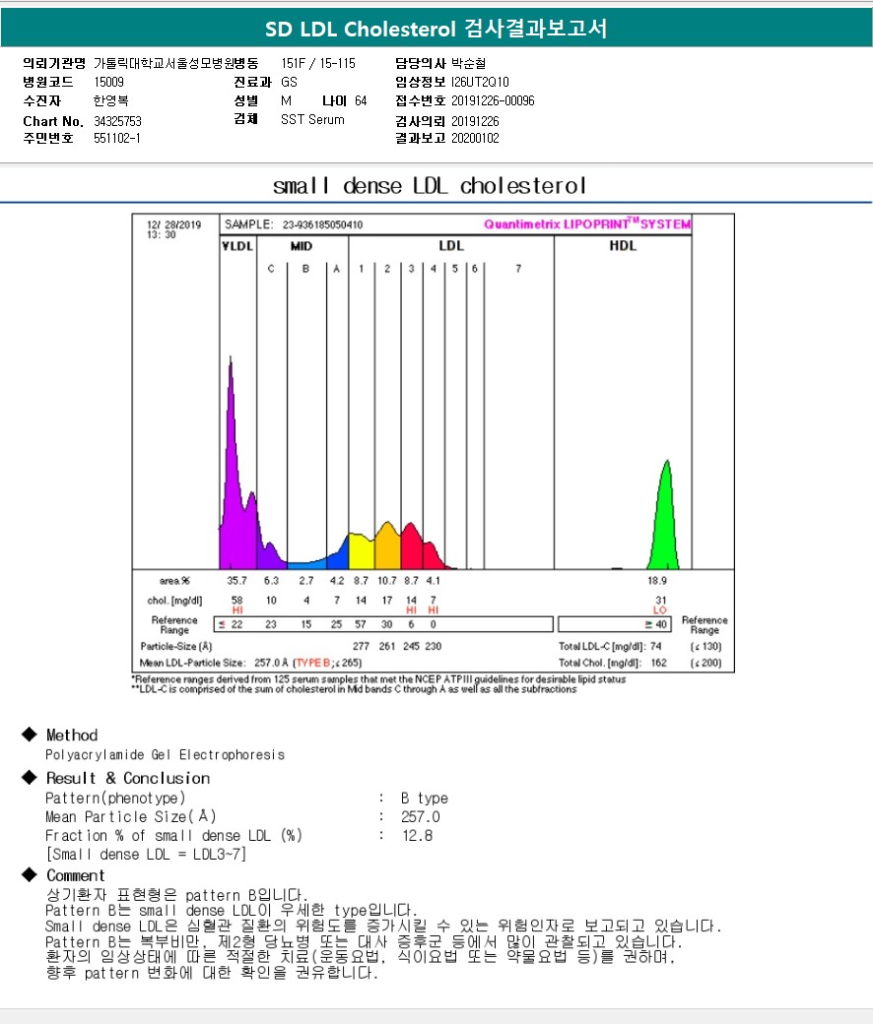Click the Quantimetrix LIPOPRINT SYSTEM label
The width and height of the screenshot is (873, 1024).
(587, 224)
